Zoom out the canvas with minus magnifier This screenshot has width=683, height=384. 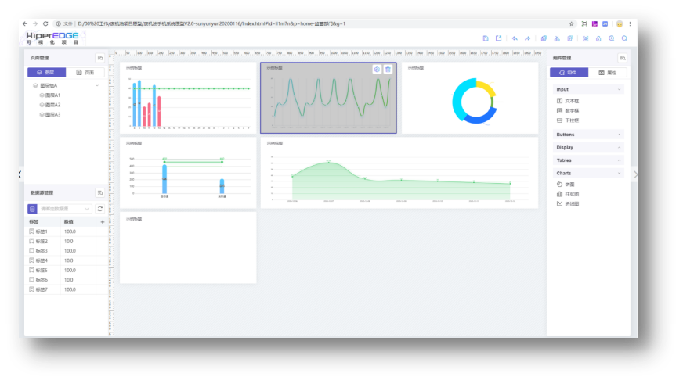click(624, 38)
